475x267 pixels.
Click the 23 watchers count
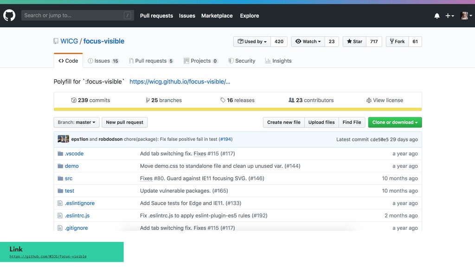[x=331, y=41]
